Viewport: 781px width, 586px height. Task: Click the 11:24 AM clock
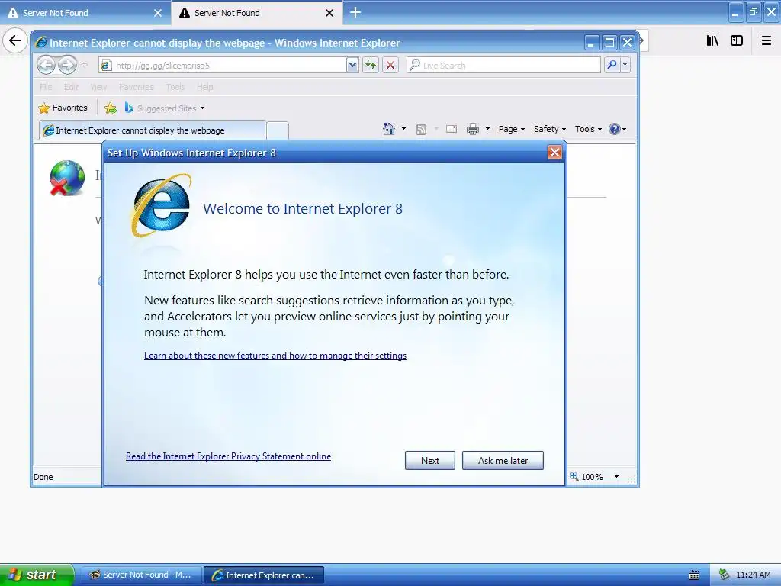753,575
